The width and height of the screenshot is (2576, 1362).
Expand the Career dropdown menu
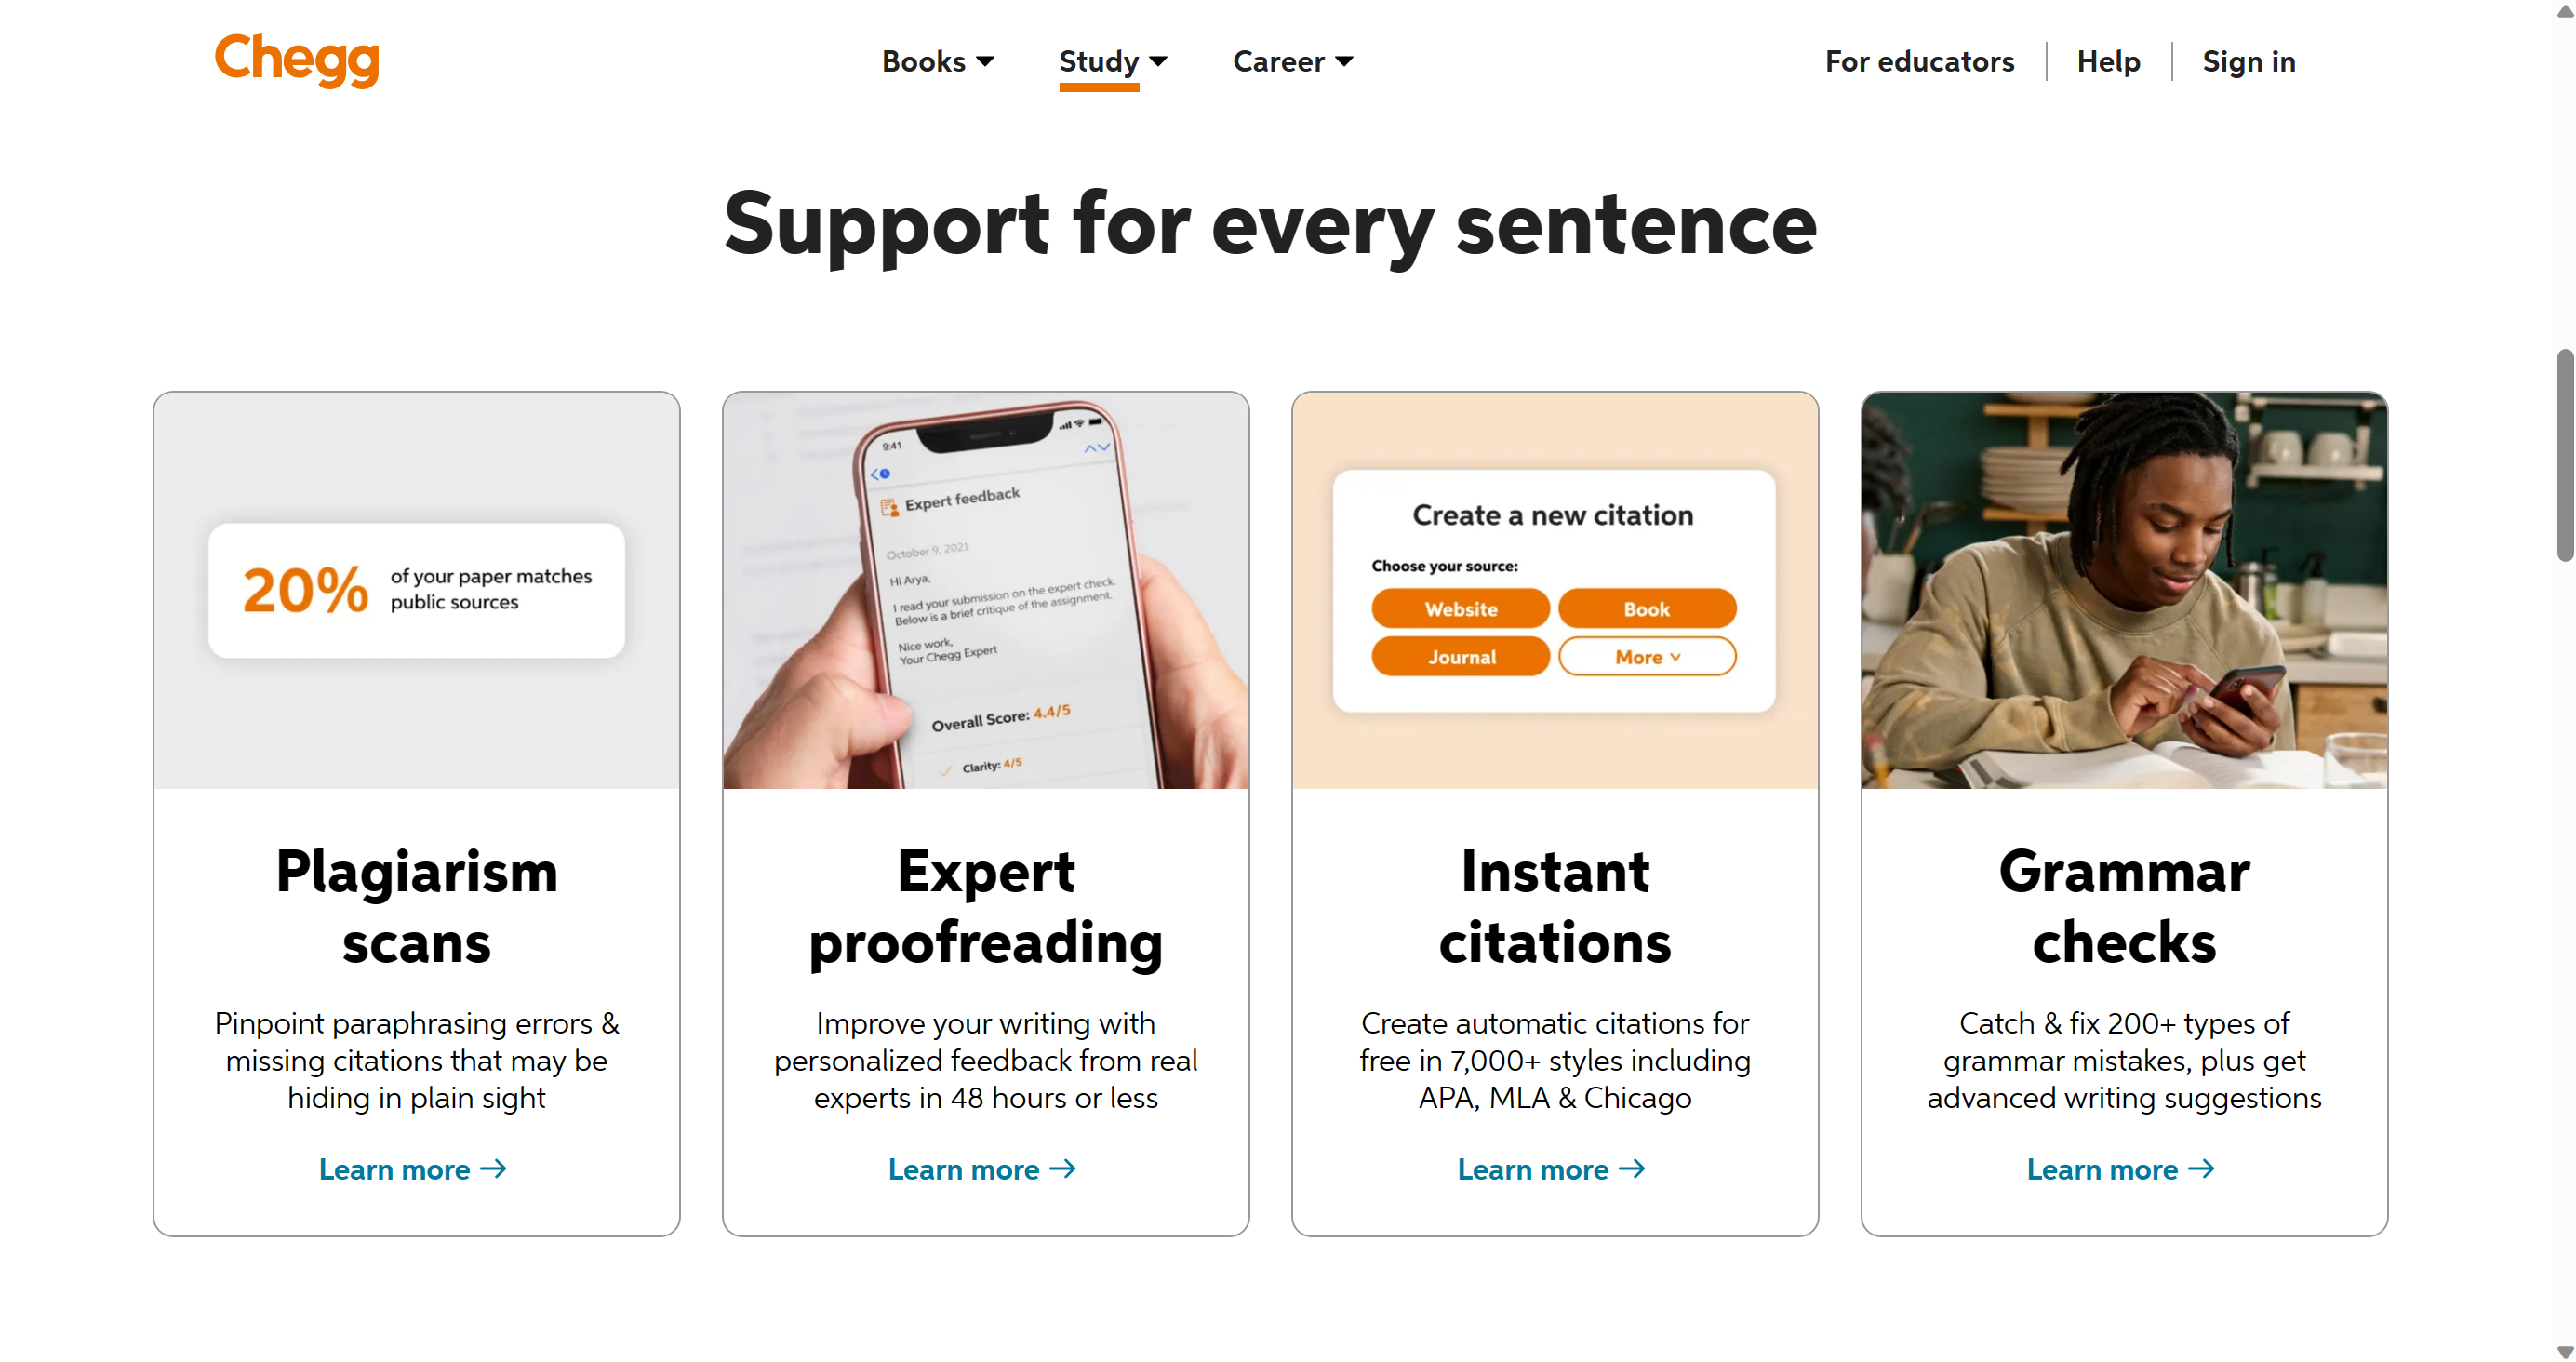coord(1291,61)
